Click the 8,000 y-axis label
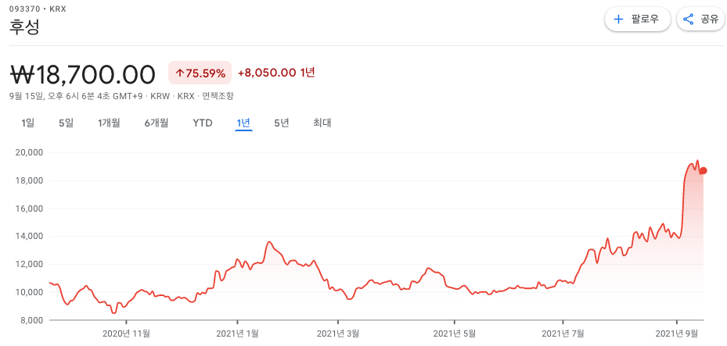727x346 pixels. pyautogui.click(x=31, y=320)
